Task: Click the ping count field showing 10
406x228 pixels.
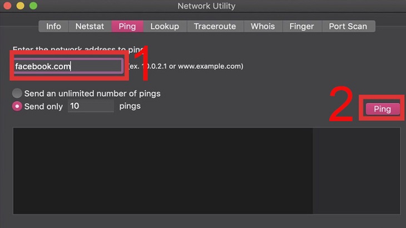Action: coord(91,106)
